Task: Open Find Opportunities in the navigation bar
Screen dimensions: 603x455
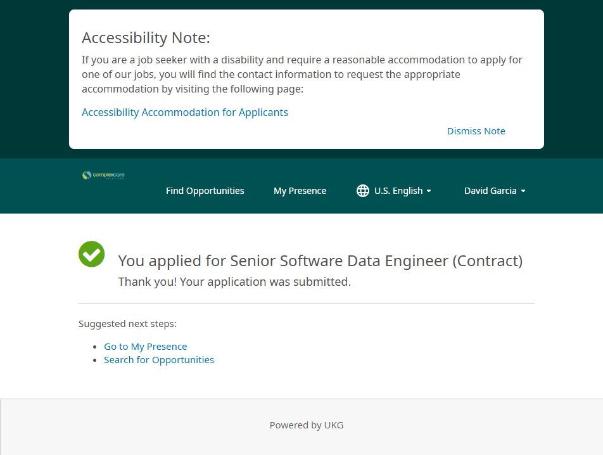Action: coord(205,191)
